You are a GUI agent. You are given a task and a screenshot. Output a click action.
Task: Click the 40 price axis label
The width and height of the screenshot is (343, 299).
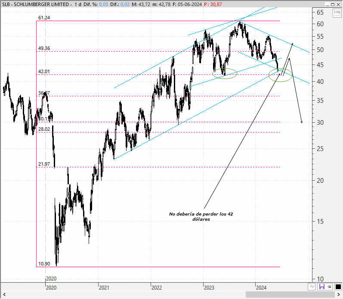pos(320,82)
